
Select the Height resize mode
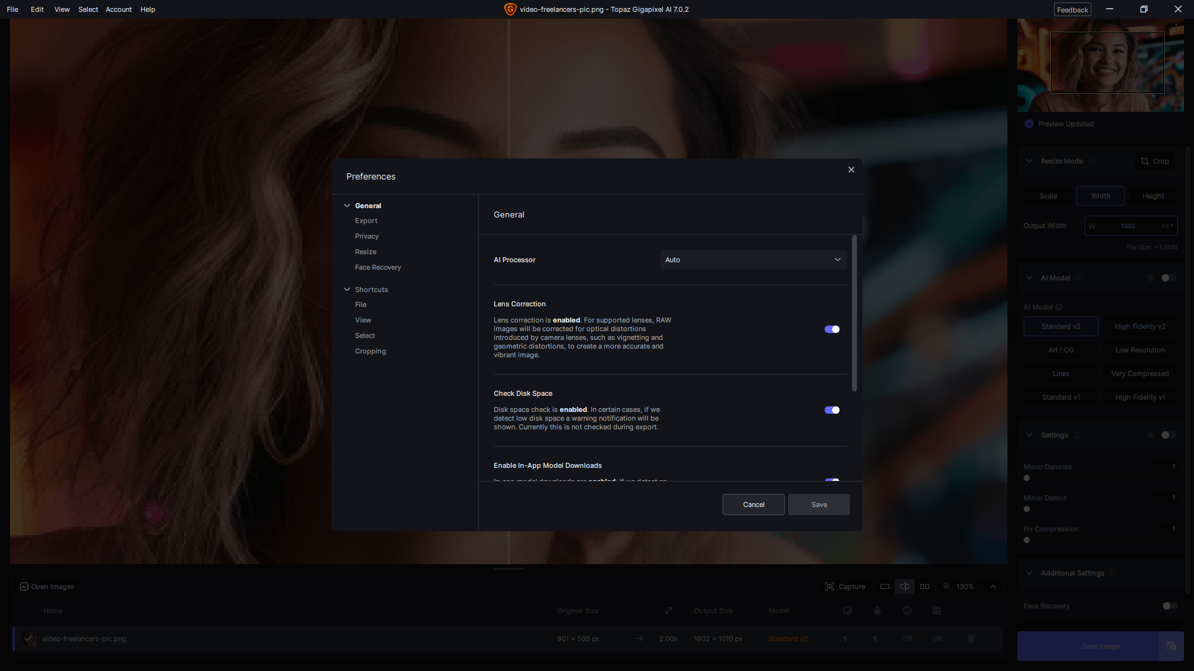point(1153,196)
